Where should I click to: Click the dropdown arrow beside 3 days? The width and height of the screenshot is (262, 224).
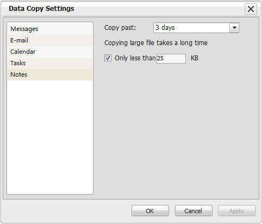click(234, 28)
